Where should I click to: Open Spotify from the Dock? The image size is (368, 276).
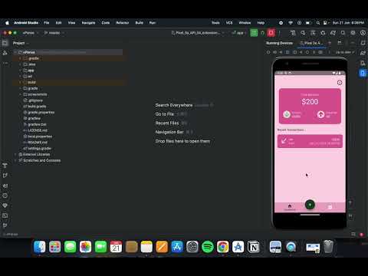pyautogui.click(x=208, y=247)
